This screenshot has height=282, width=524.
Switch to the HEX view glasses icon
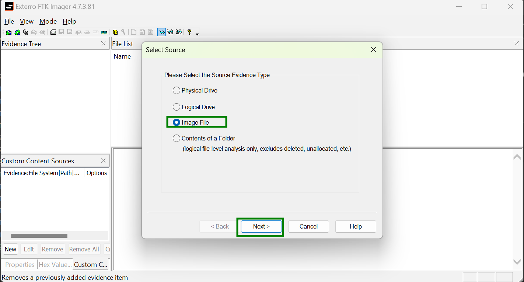coord(179,32)
